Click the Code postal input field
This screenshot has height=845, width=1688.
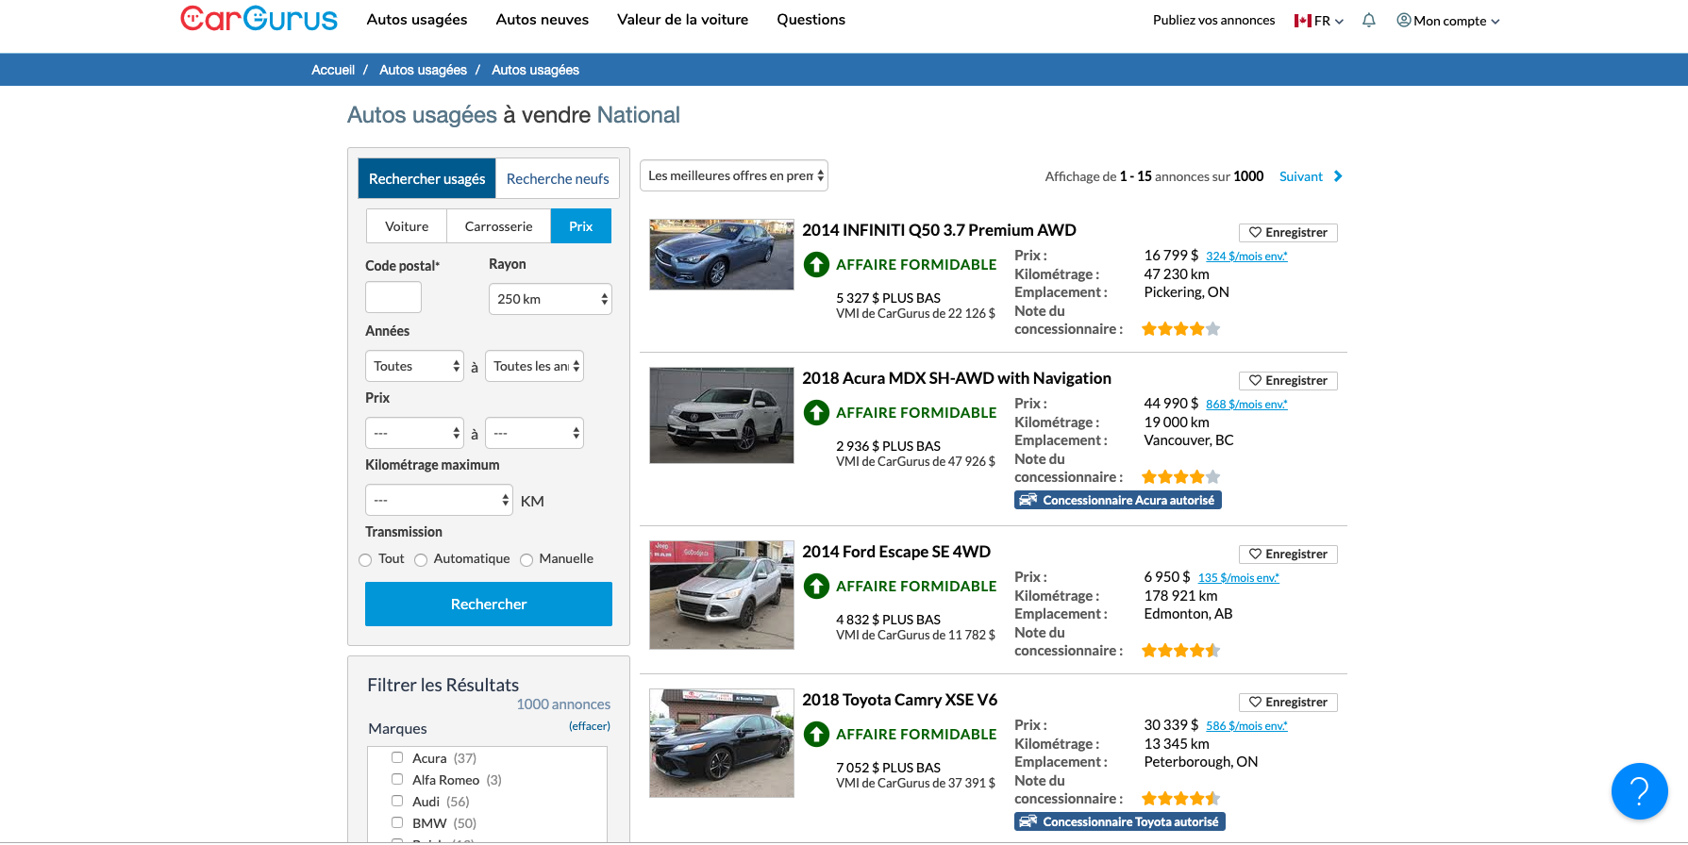(x=393, y=297)
